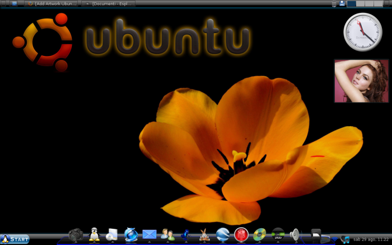Switch to the second workspace in pager
Image resolution: width=392 pixels, height=245 pixels.
pyautogui.click(x=360, y=3)
